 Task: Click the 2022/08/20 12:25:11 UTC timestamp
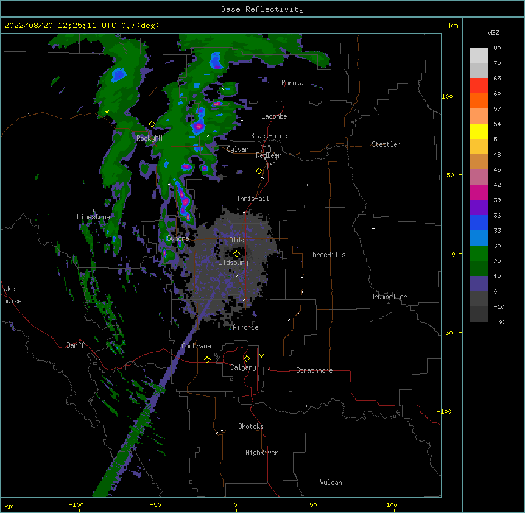[x=60, y=26]
